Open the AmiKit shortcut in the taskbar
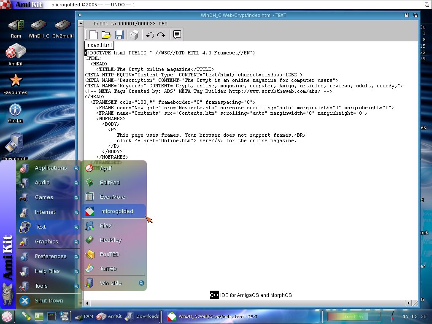Screen dimensions: 432x324 109,316
